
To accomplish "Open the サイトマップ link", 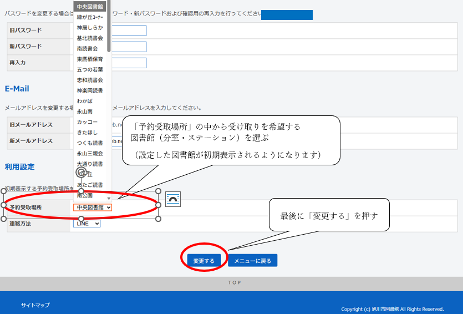I will pyautogui.click(x=35, y=305).
